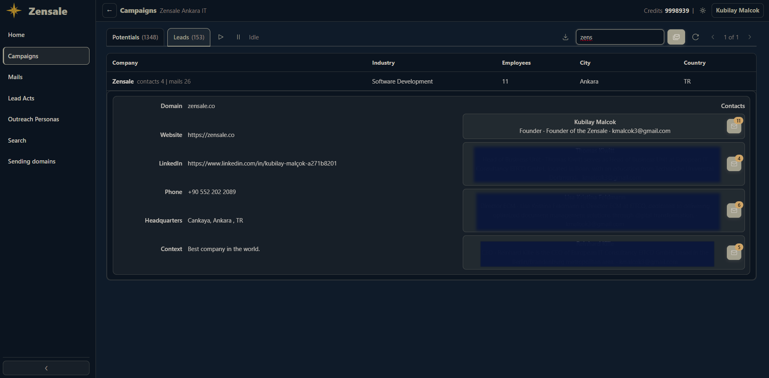Open Lead Acts in the sidebar
This screenshot has width=769, height=378.
tap(46, 98)
